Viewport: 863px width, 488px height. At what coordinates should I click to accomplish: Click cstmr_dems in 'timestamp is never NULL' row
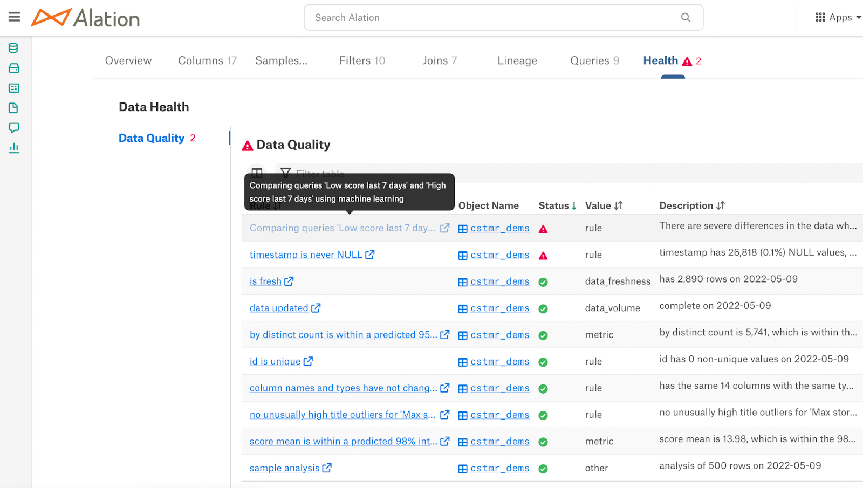coord(500,255)
